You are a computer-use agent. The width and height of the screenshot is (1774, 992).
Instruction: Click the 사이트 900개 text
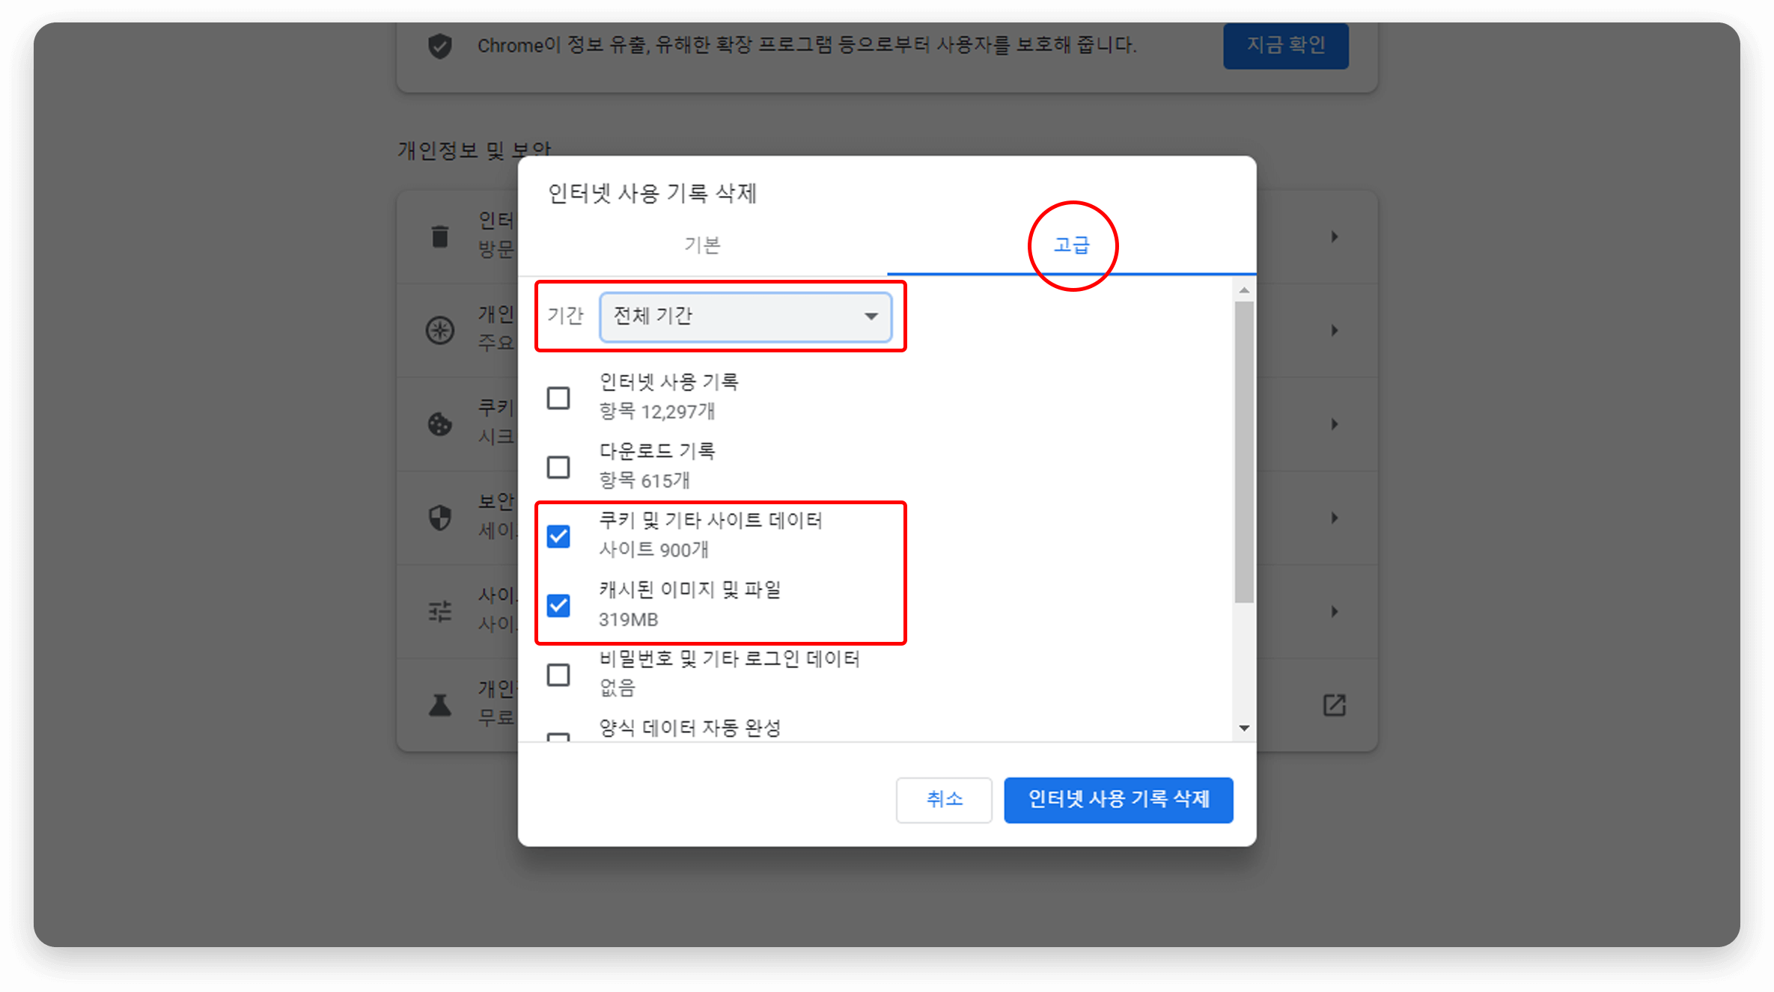pos(653,550)
